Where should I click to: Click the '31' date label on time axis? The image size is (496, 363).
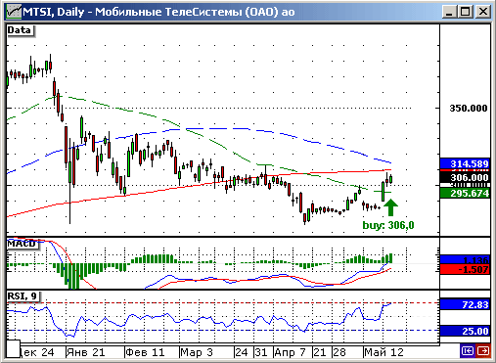pyautogui.click(x=261, y=352)
